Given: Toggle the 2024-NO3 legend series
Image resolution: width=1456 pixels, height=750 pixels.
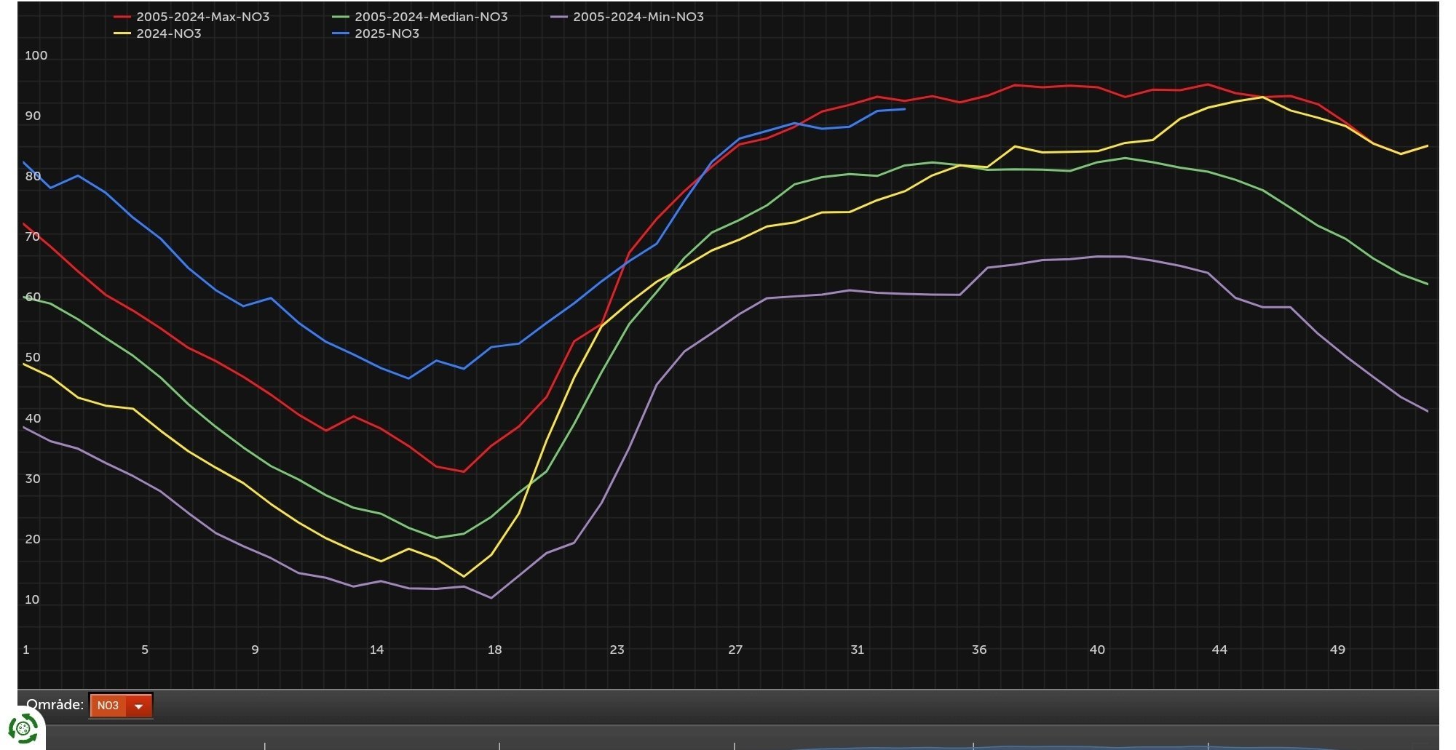Looking at the screenshot, I should click(x=158, y=33).
